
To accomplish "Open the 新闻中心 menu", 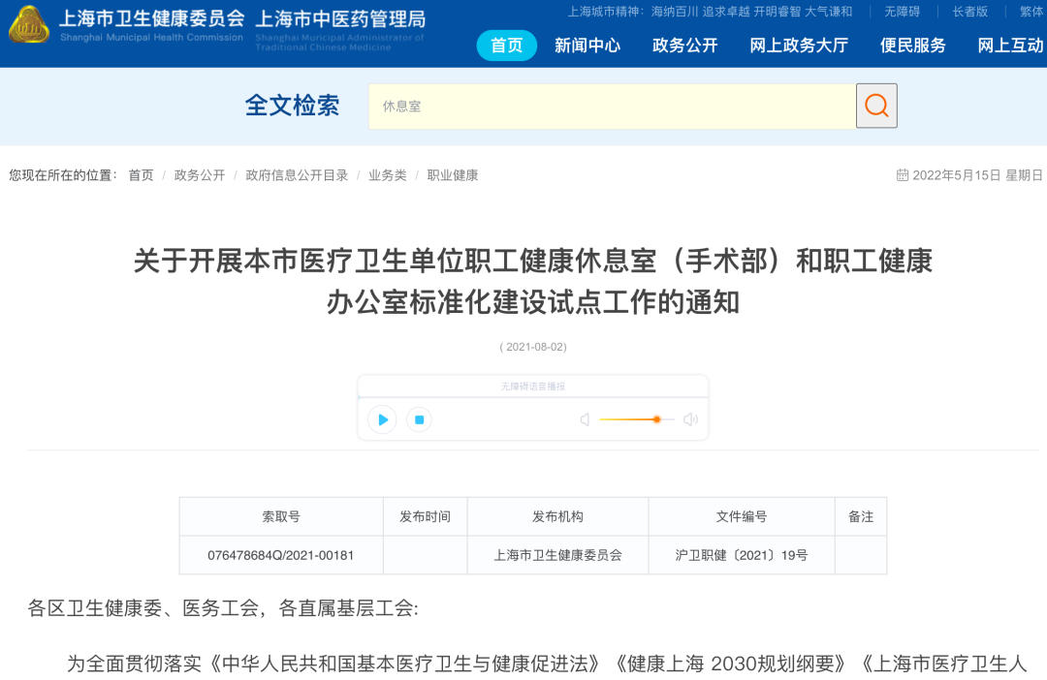I will (x=587, y=46).
